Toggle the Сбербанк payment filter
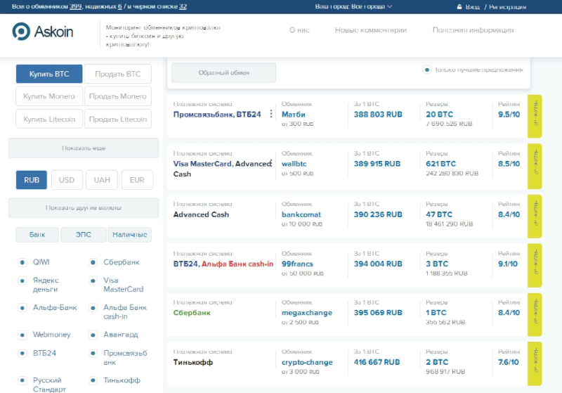Viewport: 562px width, 393px height. 93,262
